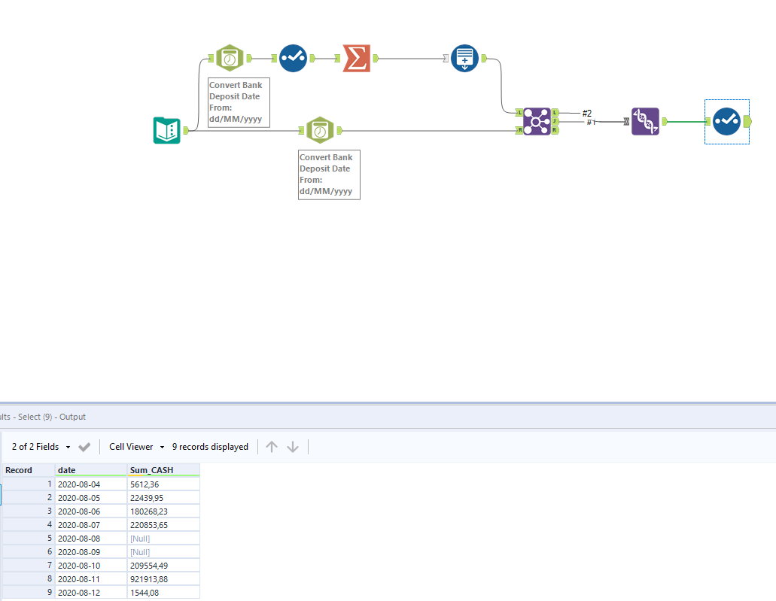
Task: Open the purple Join tool
Action: click(x=537, y=121)
